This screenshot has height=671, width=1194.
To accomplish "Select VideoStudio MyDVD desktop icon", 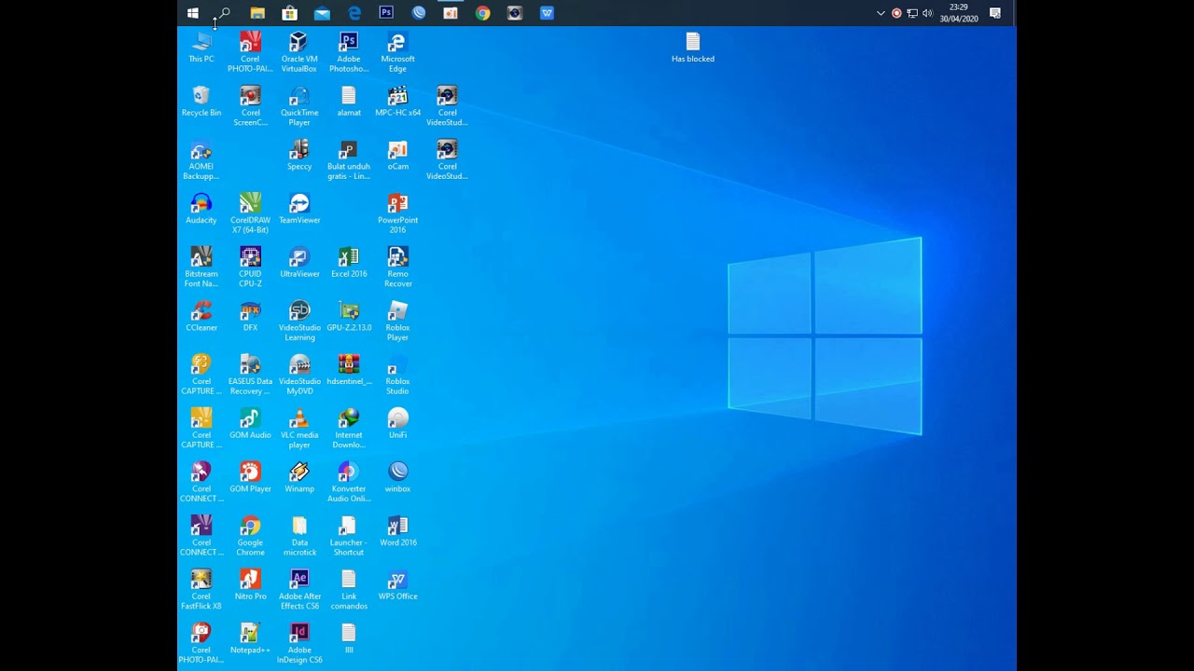I will pos(299,375).
